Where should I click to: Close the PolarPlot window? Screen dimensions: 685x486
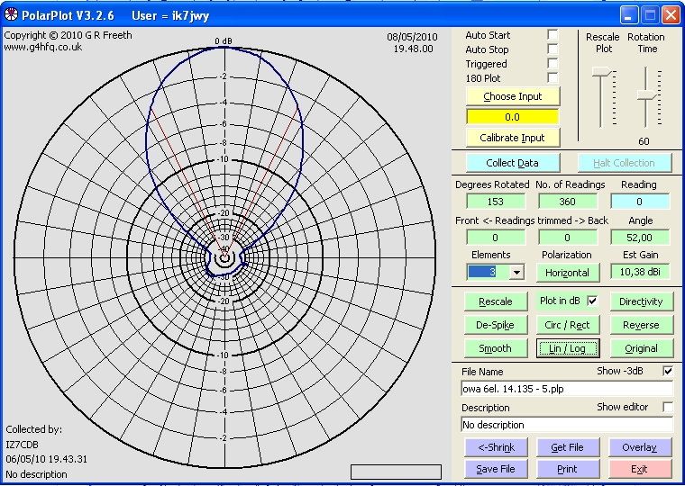click(671, 15)
